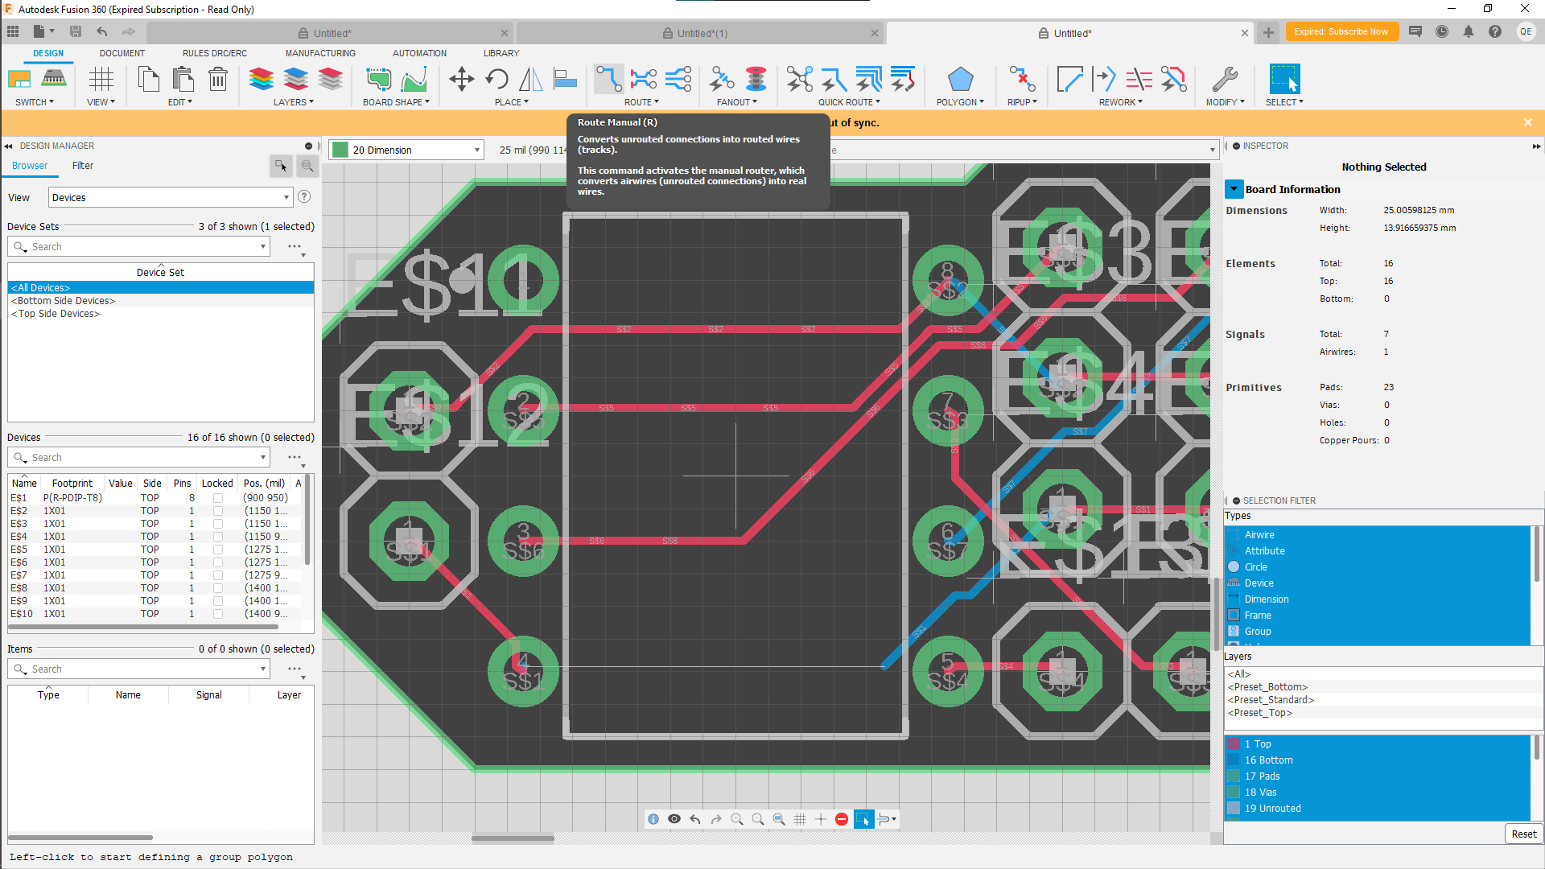Click the Reset button in Inspector
The image size is (1545, 869).
pos(1522,834)
